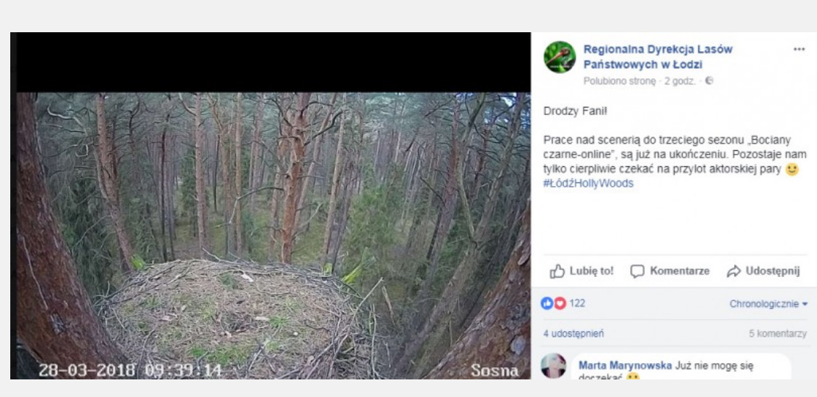Click the Lubię to! thumbs-up icon
Viewport: 817px width, 397px height.
pyautogui.click(x=557, y=271)
